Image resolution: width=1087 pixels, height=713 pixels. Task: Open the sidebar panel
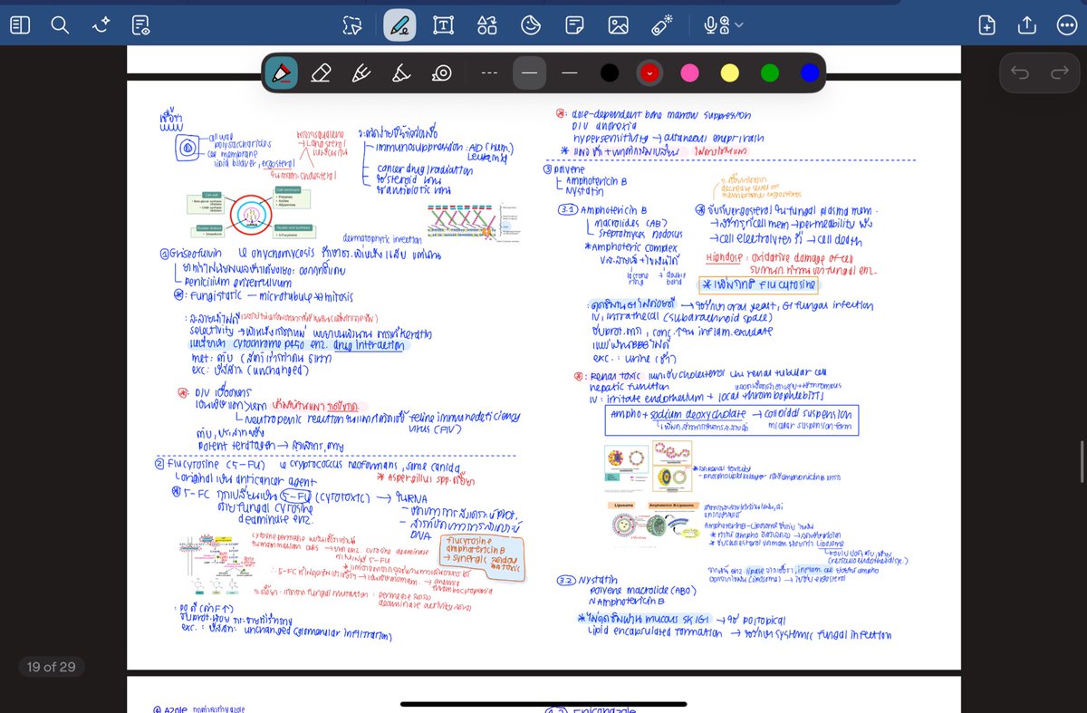click(x=20, y=25)
